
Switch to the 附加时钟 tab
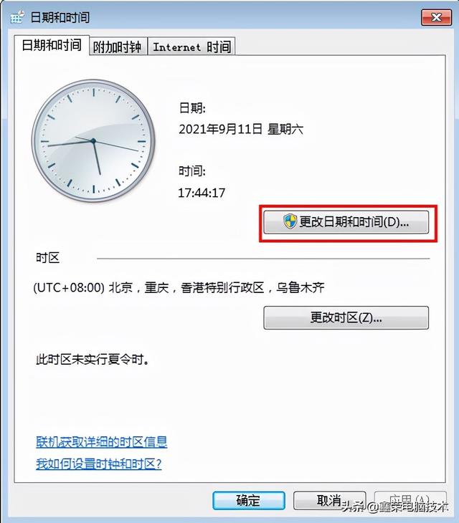coord(118,47)
